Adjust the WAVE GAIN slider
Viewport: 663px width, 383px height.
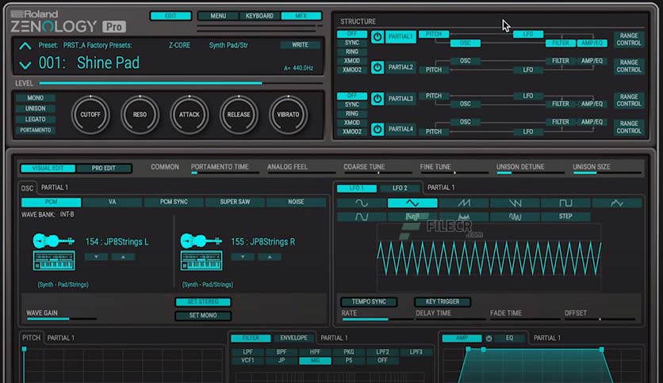(61, 318)
